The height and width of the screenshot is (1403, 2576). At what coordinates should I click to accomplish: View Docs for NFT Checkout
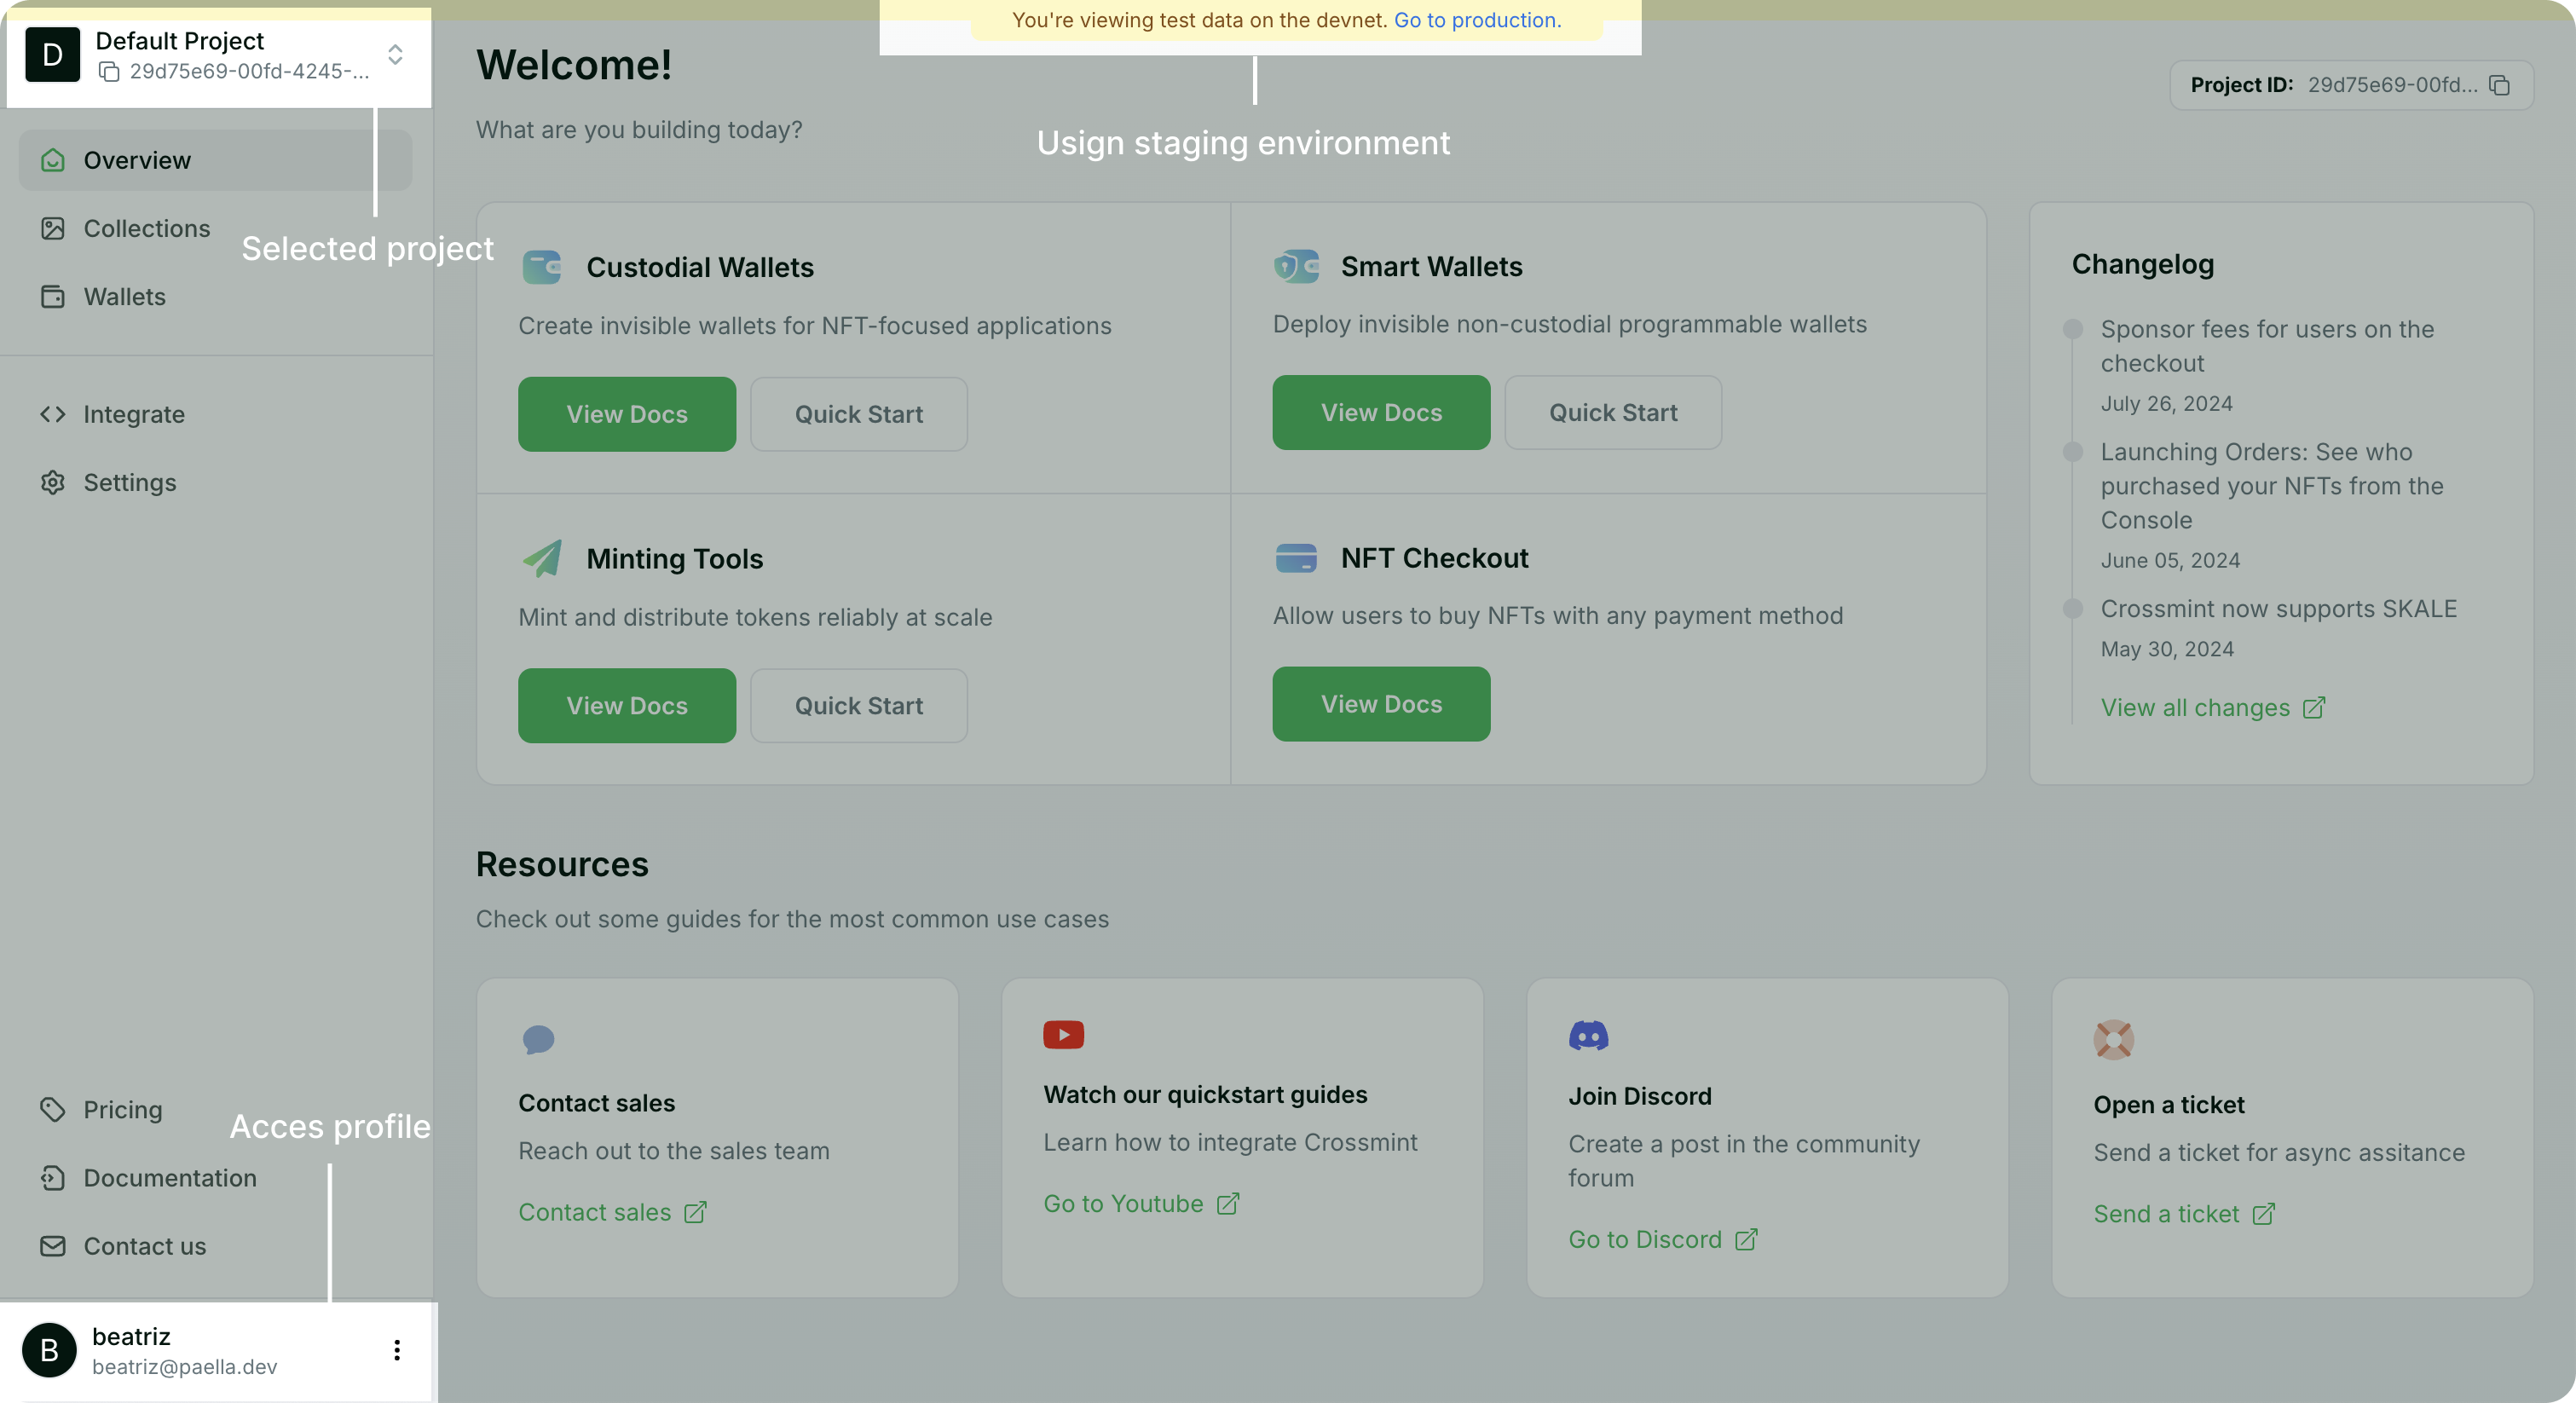pyautogui.click(x=1381, y=704)
